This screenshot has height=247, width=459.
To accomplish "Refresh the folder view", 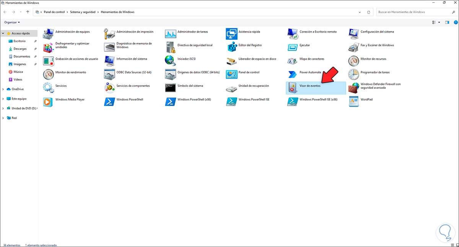I will pyautogui.click(x=369, y=12).
